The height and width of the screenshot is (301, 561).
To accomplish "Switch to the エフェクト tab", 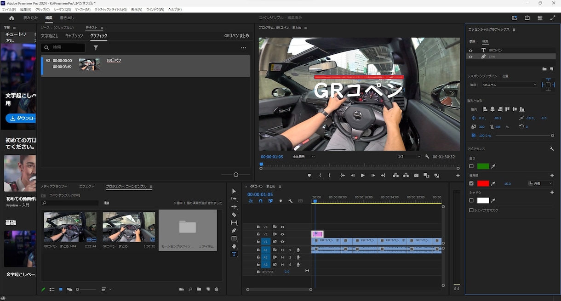I will click(86, 187).
